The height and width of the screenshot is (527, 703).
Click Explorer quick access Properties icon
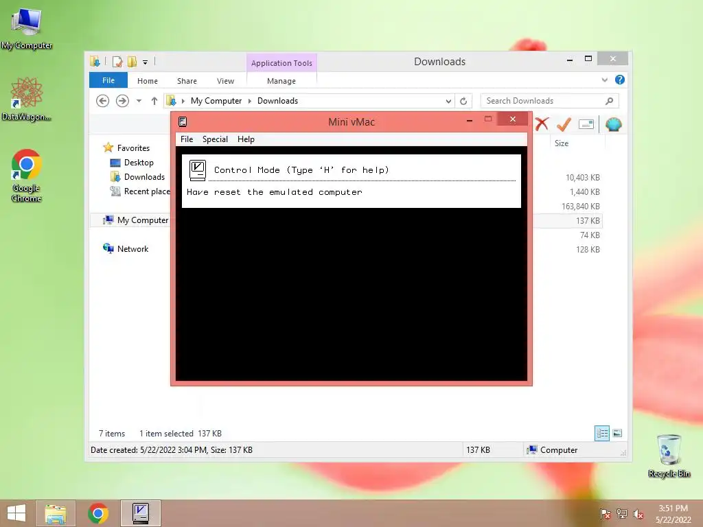tap(117, 62)
